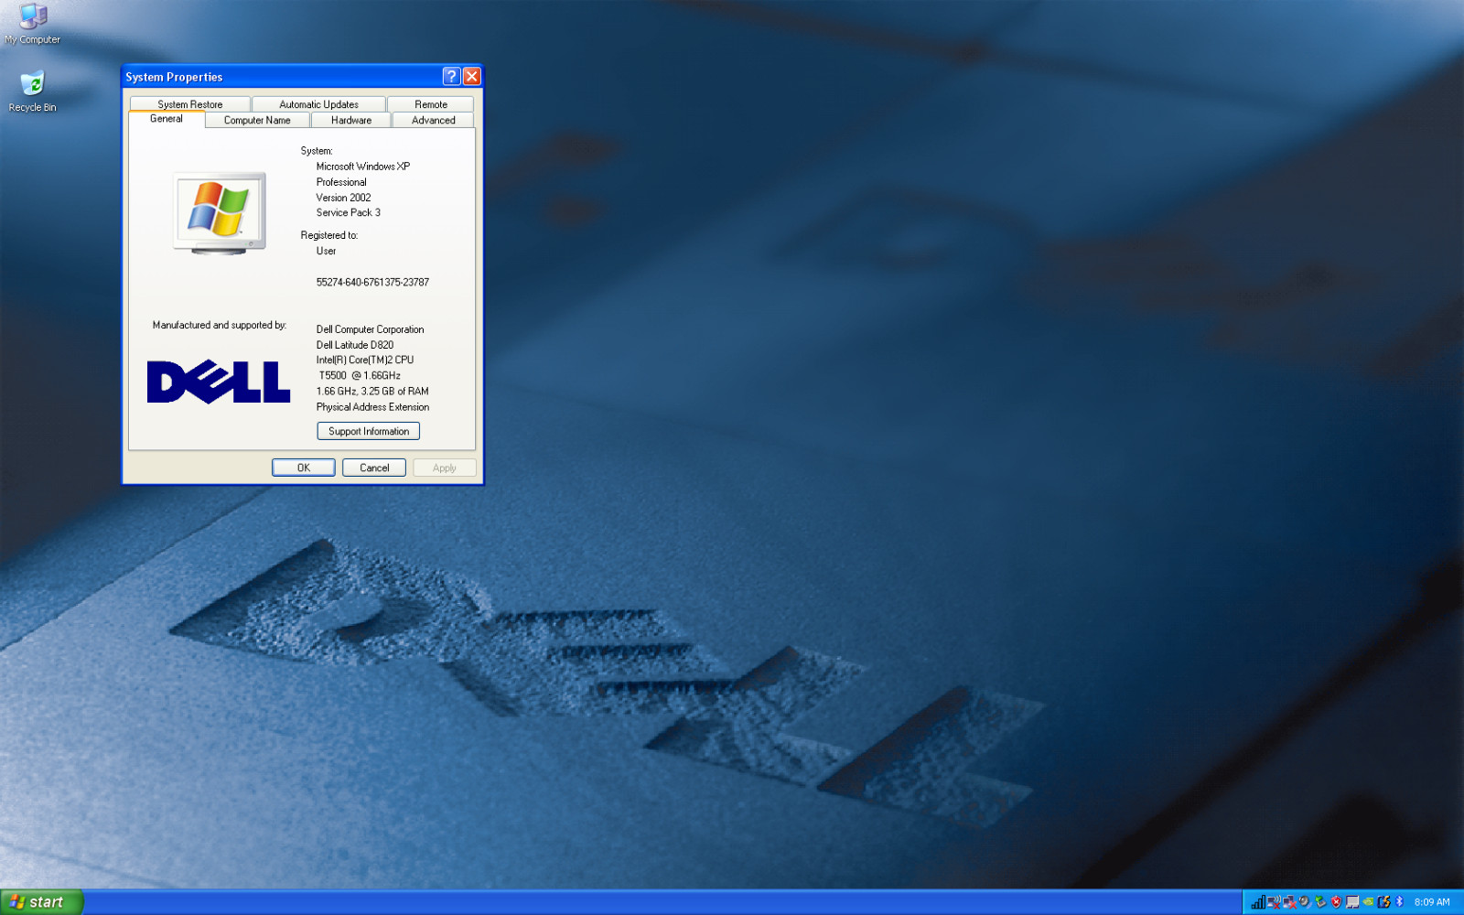1464x915 pixels.
Task: Click the Support Information button
Action: pyautogui.click(x=369, y=431)
